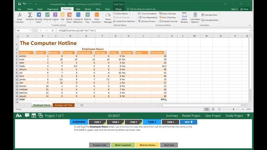Open Employee column filter dropdown
The image size is (267, 150).
[35, 53]
